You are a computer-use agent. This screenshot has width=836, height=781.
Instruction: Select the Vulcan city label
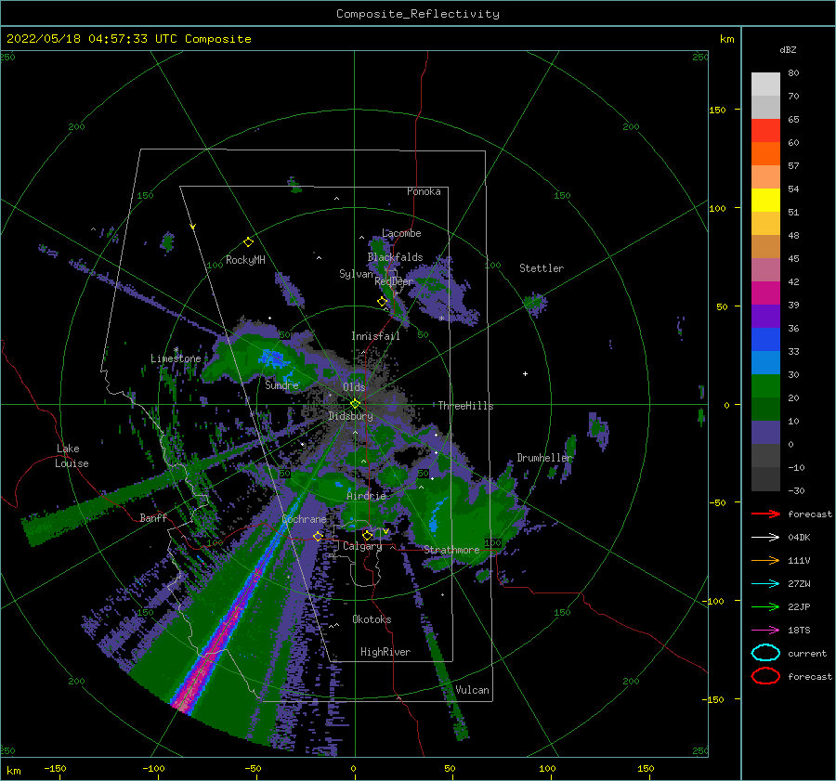472,690
